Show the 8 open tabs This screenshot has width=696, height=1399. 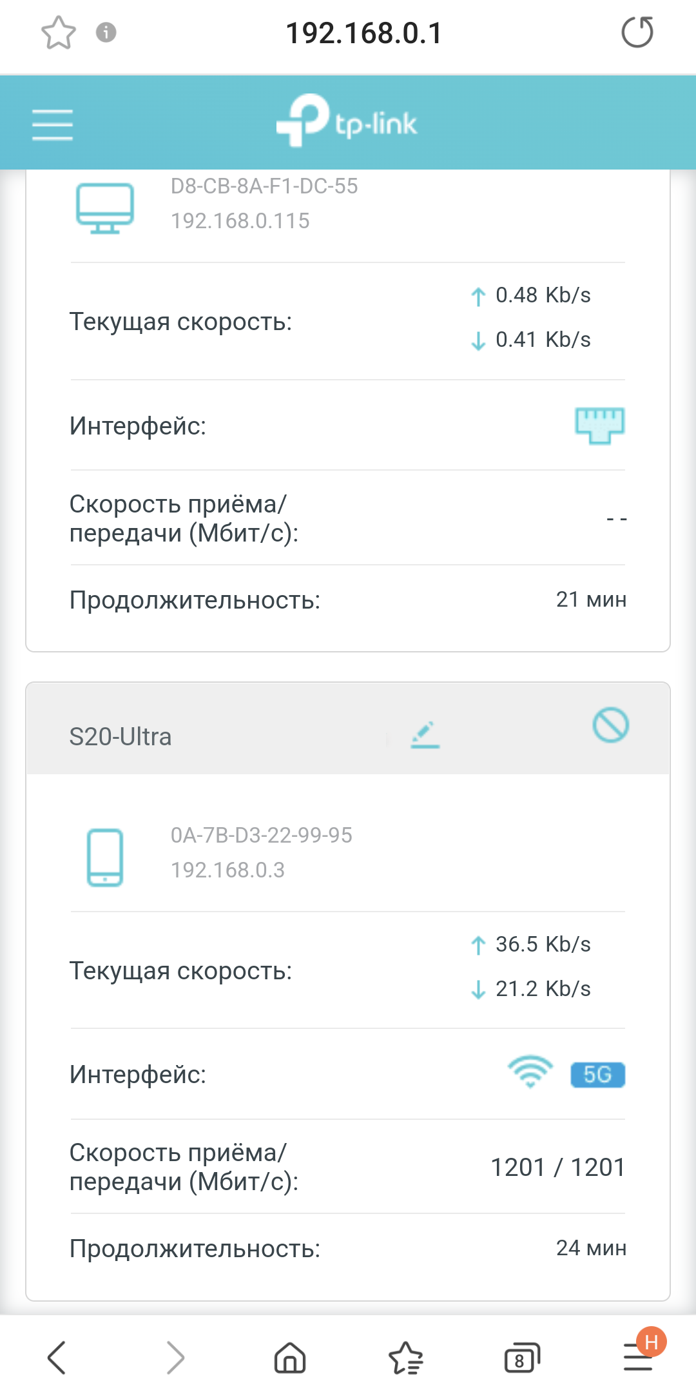click(521, 1358)
